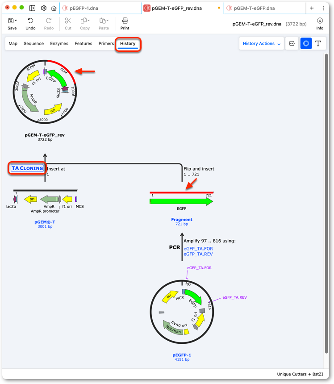Switch to linear history view icon
The height and width of the screenshot is (384, 334).
292,43
